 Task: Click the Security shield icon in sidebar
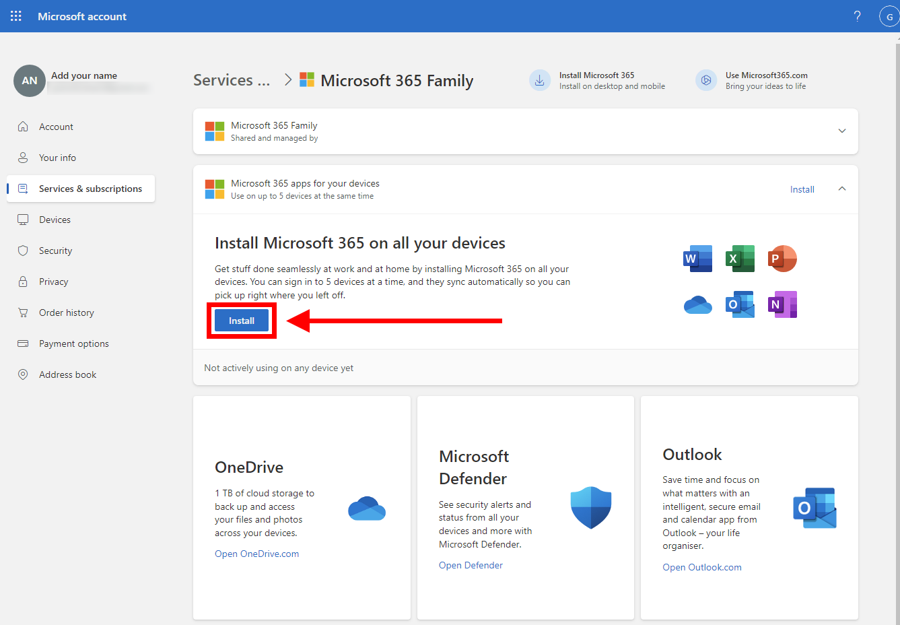pos(23,251)
